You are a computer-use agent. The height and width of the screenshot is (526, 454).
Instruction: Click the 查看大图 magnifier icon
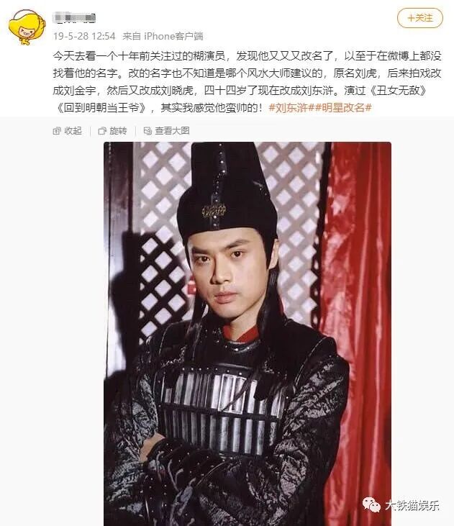pos(147,131)
